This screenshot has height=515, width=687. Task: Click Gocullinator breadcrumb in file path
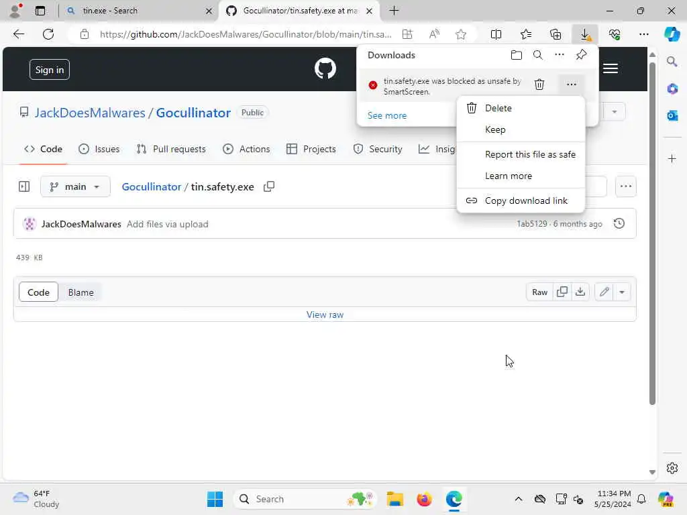point(151,187)
